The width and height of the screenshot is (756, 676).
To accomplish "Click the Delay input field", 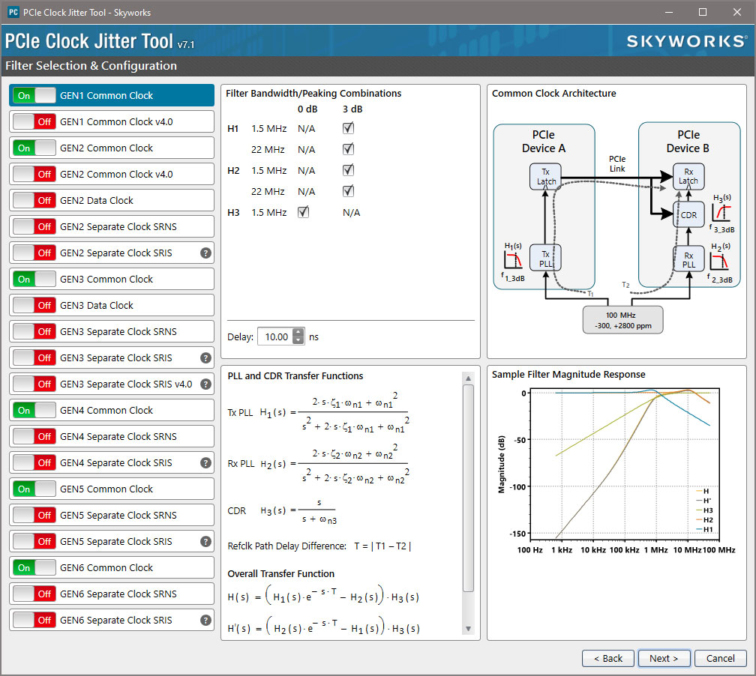I will click(274, 337).
